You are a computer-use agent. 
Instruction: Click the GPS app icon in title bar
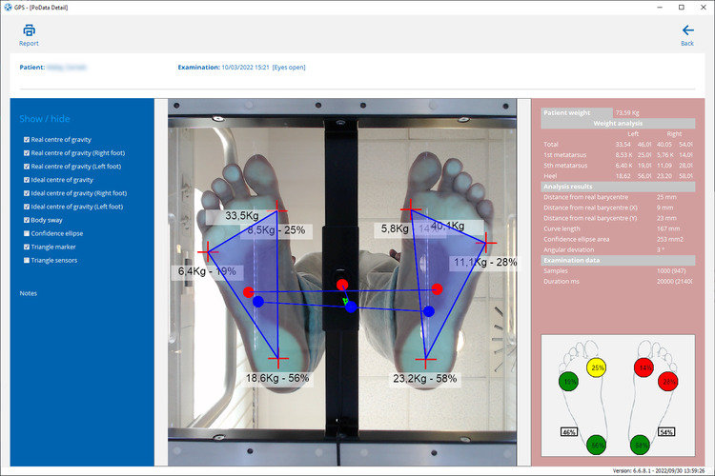click(8, 8)
